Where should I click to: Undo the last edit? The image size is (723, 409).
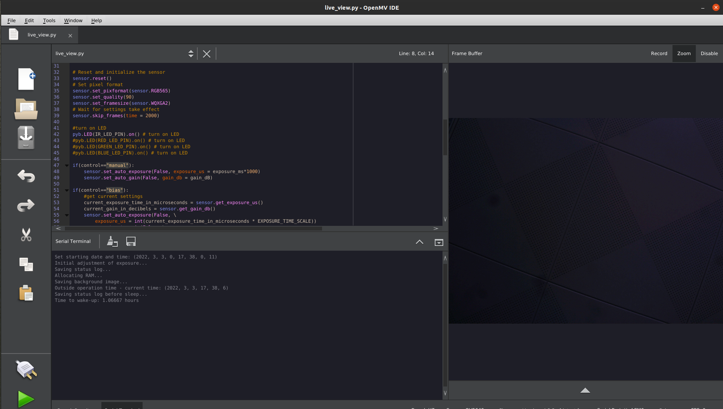coord(26,176)
